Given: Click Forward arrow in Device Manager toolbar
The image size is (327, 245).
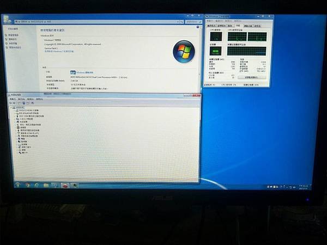Looking at the screenshot, I should 14,103.
